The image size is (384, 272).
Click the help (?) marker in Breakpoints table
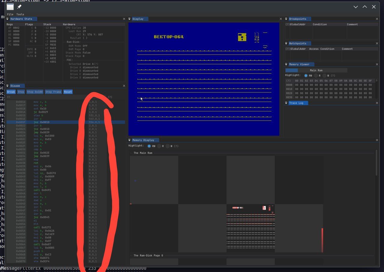coord(287,24)
